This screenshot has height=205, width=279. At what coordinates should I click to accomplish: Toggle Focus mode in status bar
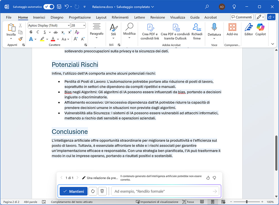click(188, 202)
